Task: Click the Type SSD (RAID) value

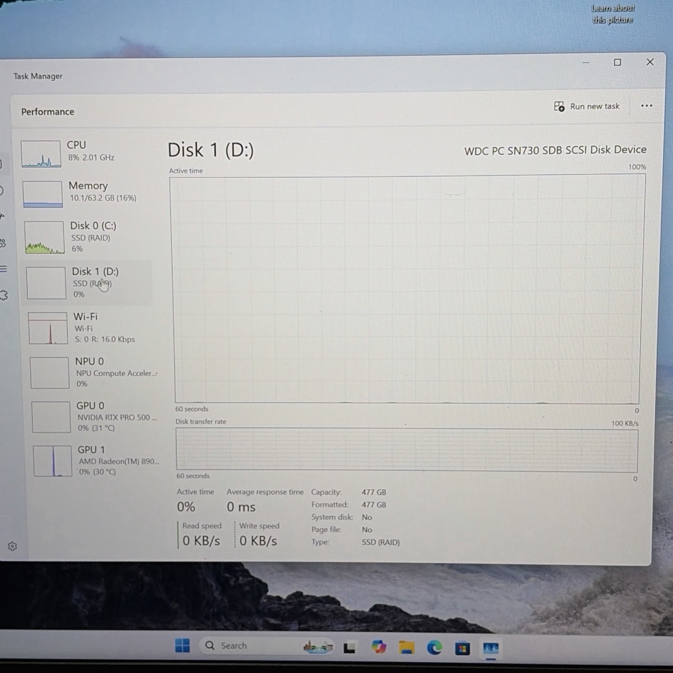Action: point(381,542)
